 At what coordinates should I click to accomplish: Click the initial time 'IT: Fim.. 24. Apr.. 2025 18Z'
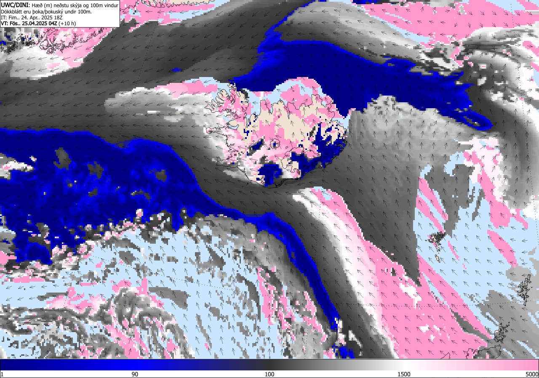tap(32, 17)
